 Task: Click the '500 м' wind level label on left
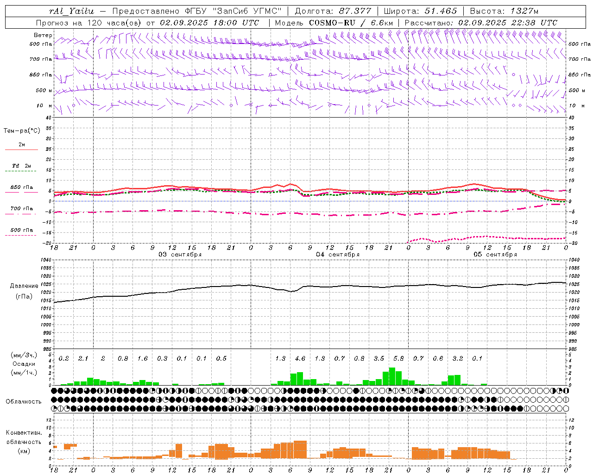44,90
